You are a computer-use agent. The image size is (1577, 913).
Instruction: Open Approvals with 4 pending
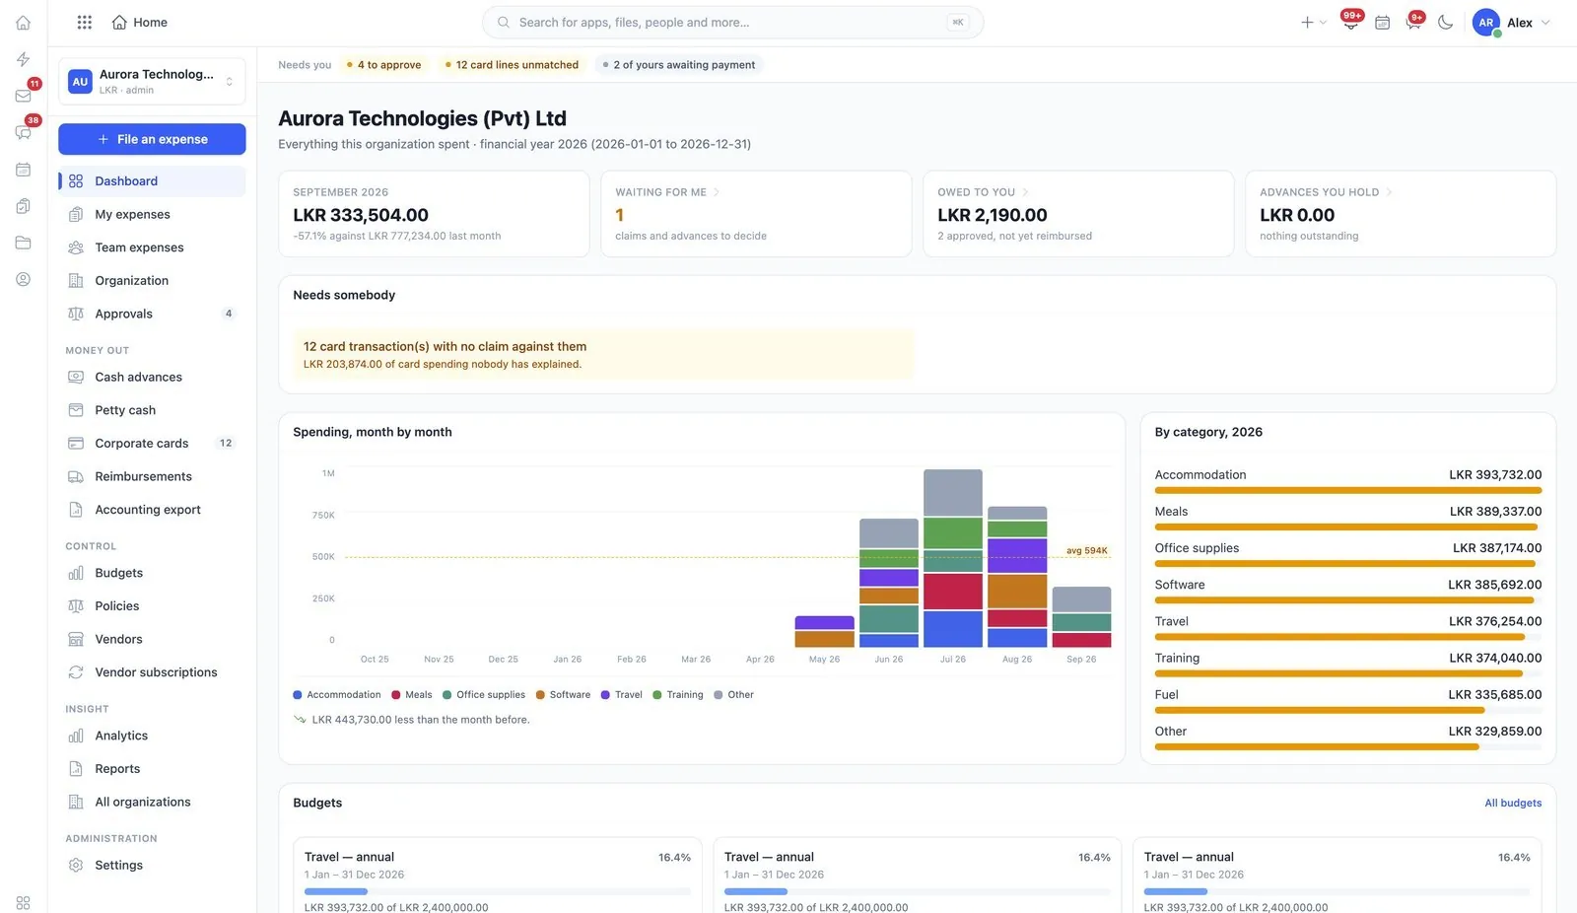(x=152, y=314)
